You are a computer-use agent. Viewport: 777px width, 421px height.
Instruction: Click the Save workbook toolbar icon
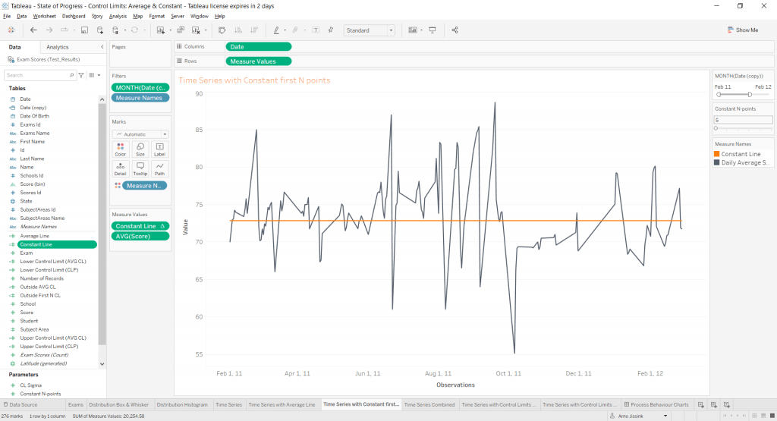tap(84, 30)
